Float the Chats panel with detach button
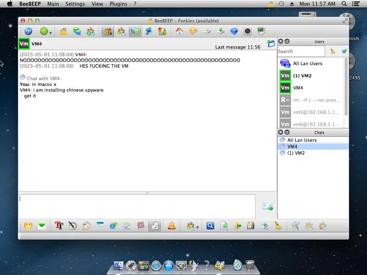Viewport: 367px width, 275px height. click(x=287, y=132)
